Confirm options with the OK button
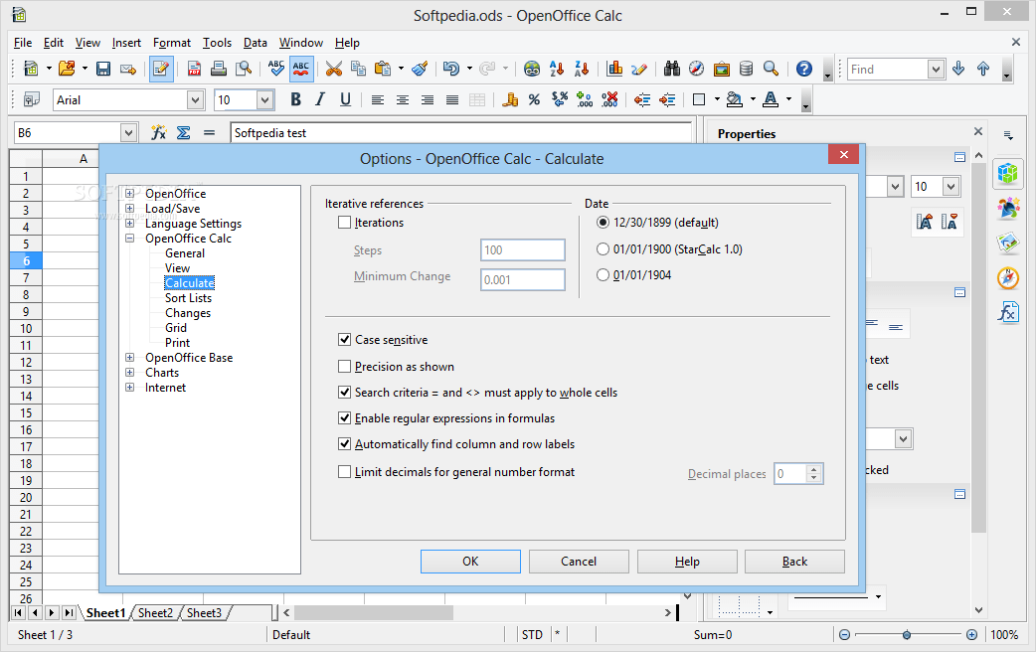This screenshot has width=1036, height=652. [470, 562]
